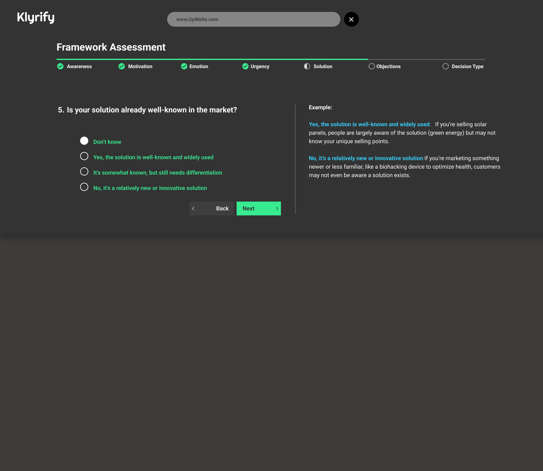Click the Emotion step green checkmark icon
Screen dimensions: 543x471
pyautogui.click(x=184, y=66)
